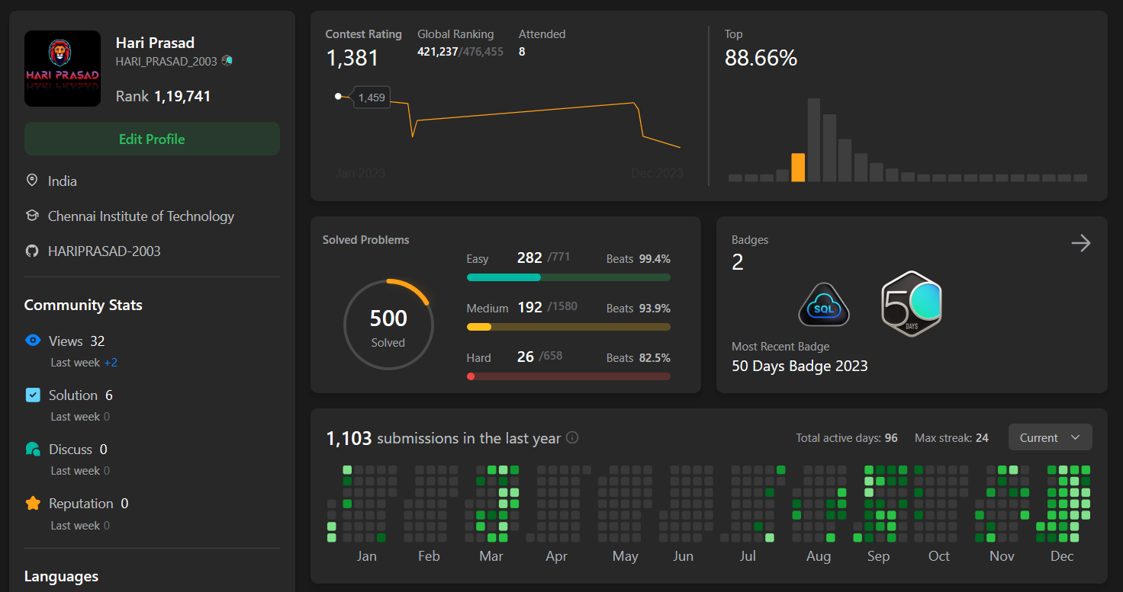Open the HARIPRASAD-2003 GitHub link
The image size is (1123, 592).
point(105,251)
